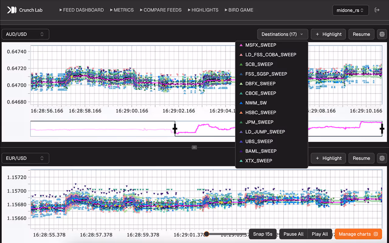Open the AUD/USD currency pair dropdown
The image size is (389, 243).
click(26, 34)
